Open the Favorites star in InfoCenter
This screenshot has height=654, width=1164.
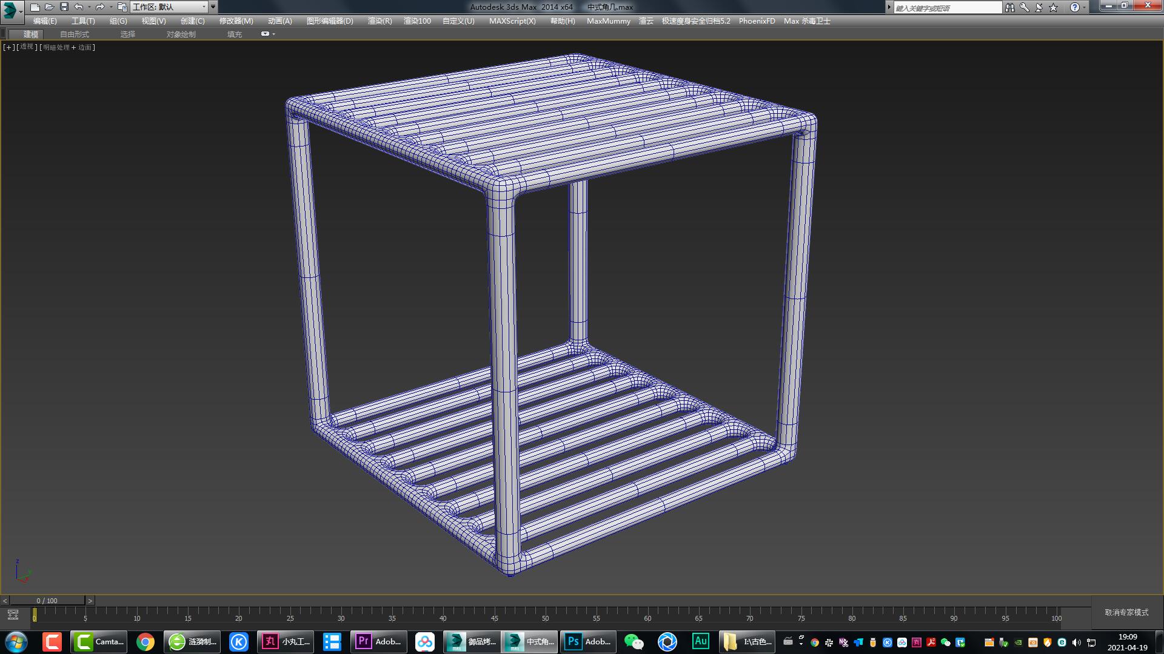[1052, 7]
